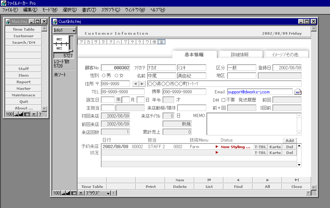Image resolution: width=330 pixels, height=208 pixels.
Task: Click the Add button above the reservation list
Action: 289,140
